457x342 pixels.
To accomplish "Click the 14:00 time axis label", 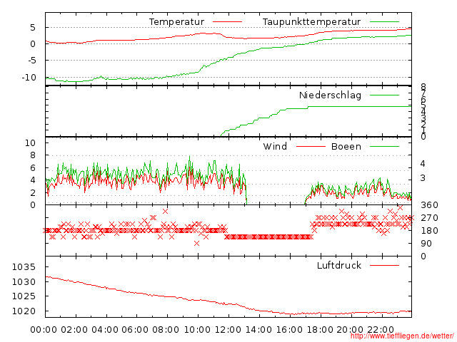I will 258,330.
